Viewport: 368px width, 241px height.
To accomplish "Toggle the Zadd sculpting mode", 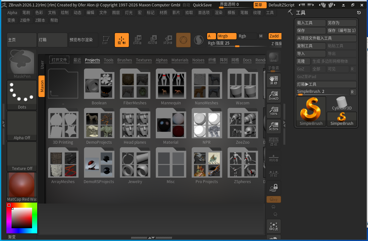I will pos(275,36).
